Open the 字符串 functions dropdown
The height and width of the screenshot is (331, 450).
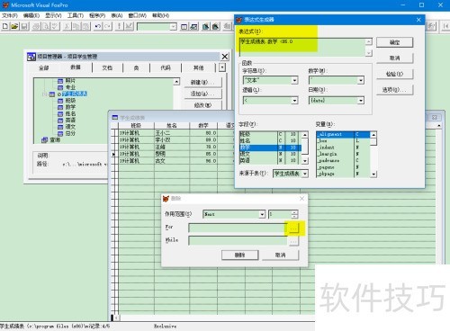[294, 80]
